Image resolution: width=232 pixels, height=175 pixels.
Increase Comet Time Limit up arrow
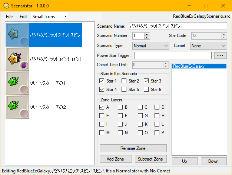tap(166, 63)
